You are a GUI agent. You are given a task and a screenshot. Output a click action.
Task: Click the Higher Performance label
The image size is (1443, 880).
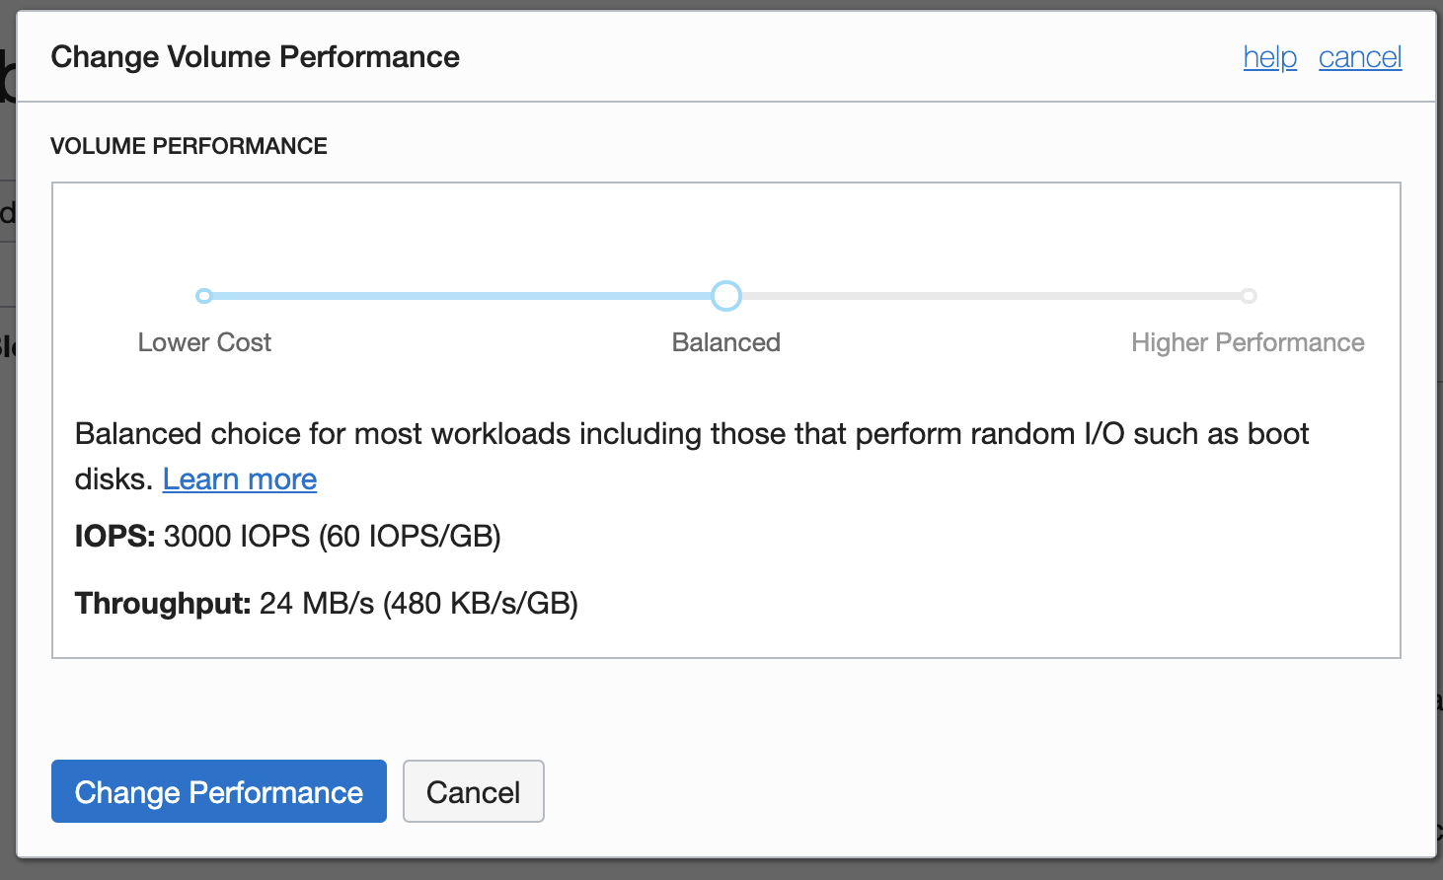(x=1248, y=342)
